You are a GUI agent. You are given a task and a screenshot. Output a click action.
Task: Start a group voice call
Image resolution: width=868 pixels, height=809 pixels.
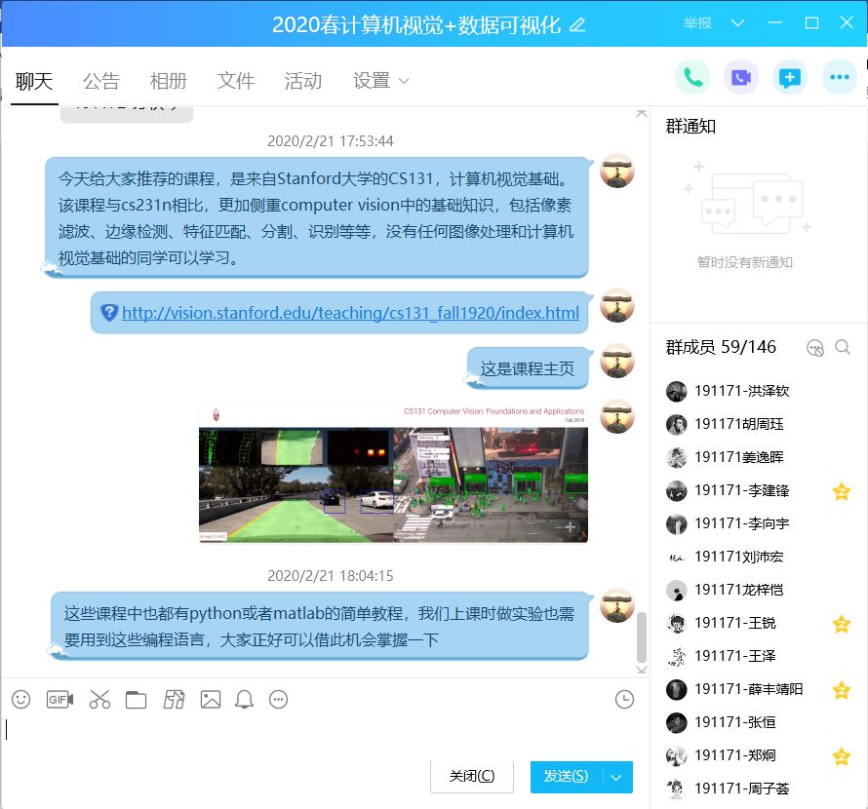[692, 77]
